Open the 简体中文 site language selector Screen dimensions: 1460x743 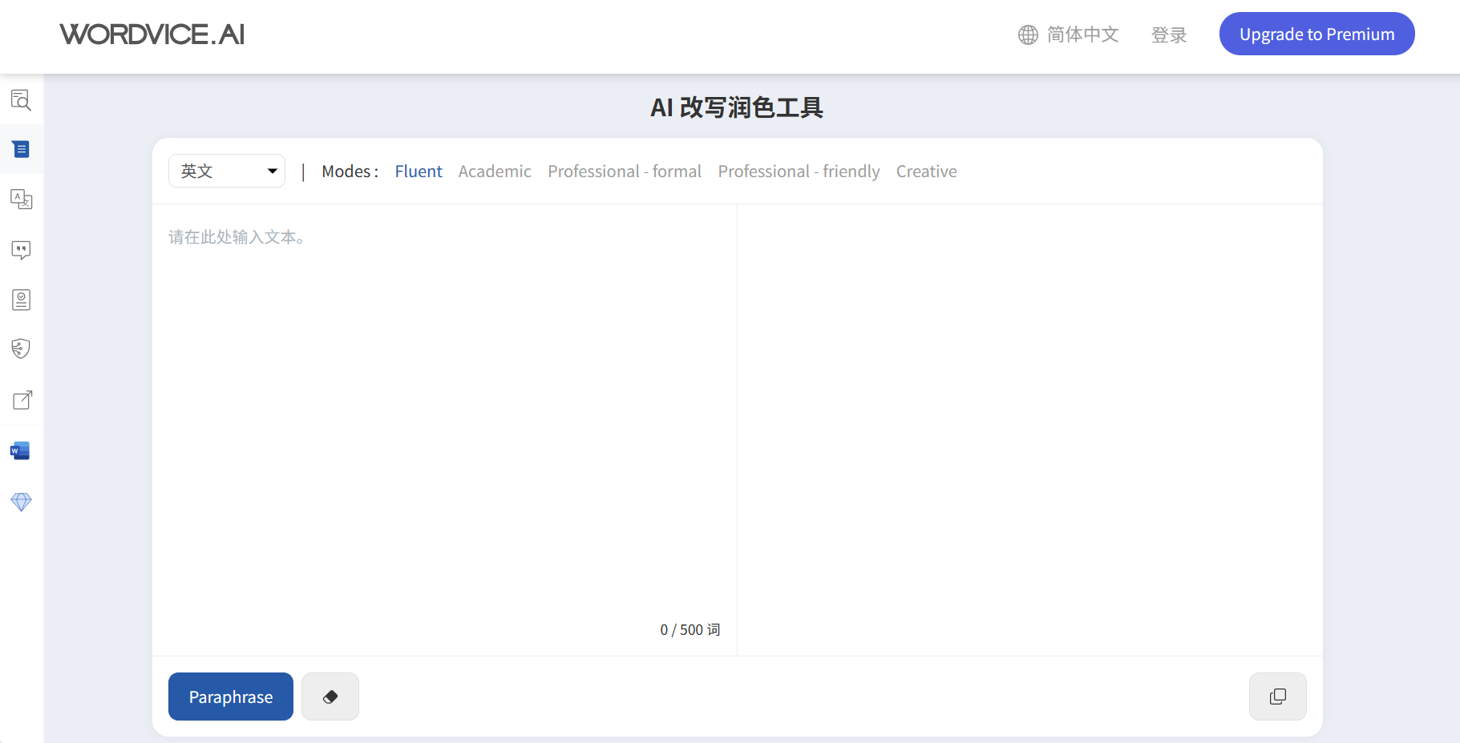tap(1069, 34)
